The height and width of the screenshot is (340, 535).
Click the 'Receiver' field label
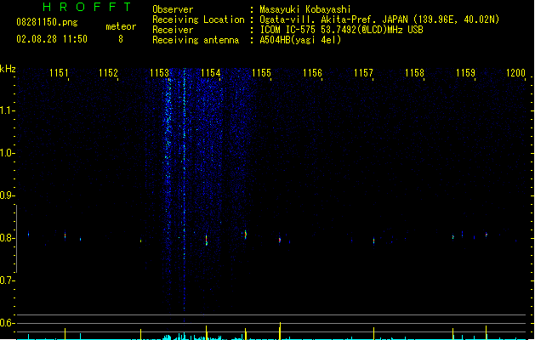(173, 30)
